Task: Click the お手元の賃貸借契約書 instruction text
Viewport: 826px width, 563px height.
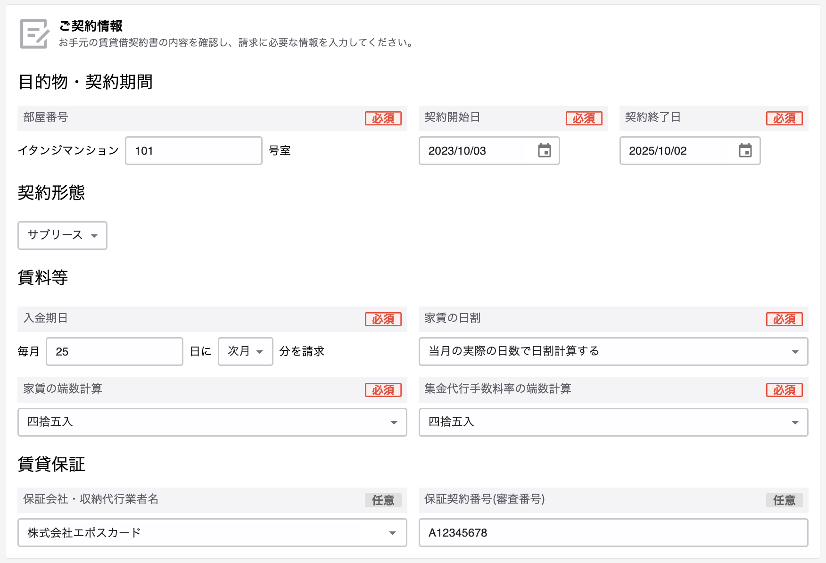Action: pyautogui.click(x=237, y=42)
